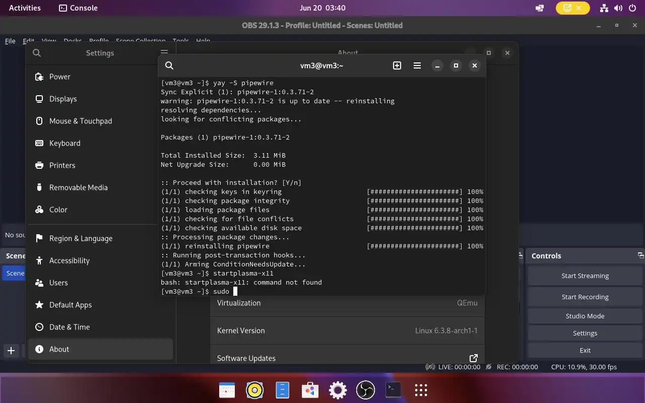Launch Calendar from the dock
645x403 pixels.
(227, 390)
